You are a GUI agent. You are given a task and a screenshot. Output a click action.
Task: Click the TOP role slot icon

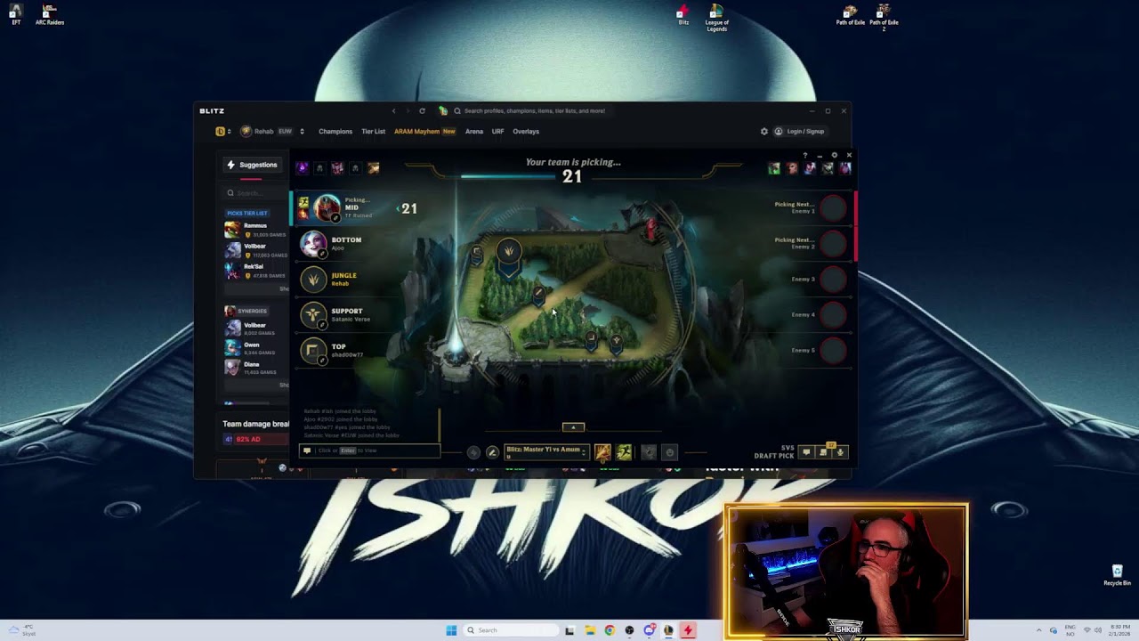click(313, 350)
